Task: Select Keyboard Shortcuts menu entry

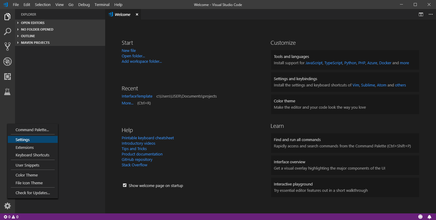Action: [x=33, y=155]
